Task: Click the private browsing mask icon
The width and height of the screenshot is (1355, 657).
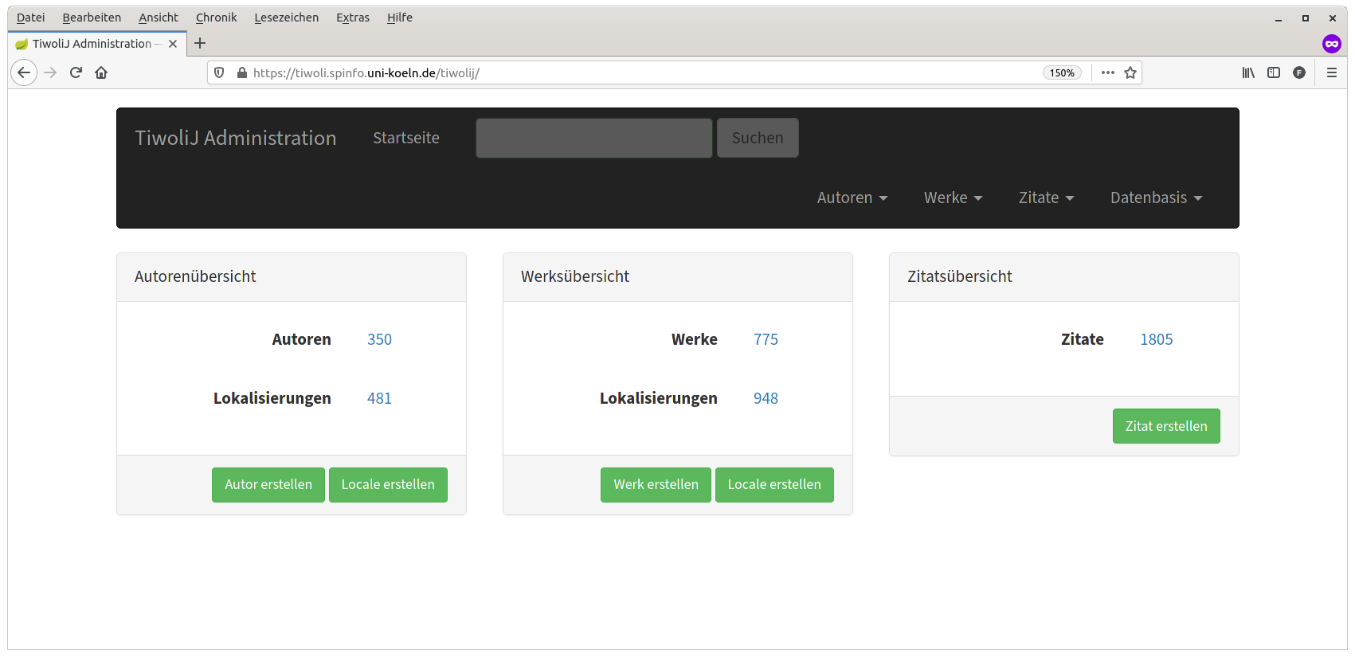Action: 1332,44
